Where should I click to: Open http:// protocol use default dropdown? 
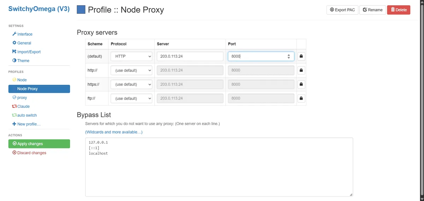[131, 70]
